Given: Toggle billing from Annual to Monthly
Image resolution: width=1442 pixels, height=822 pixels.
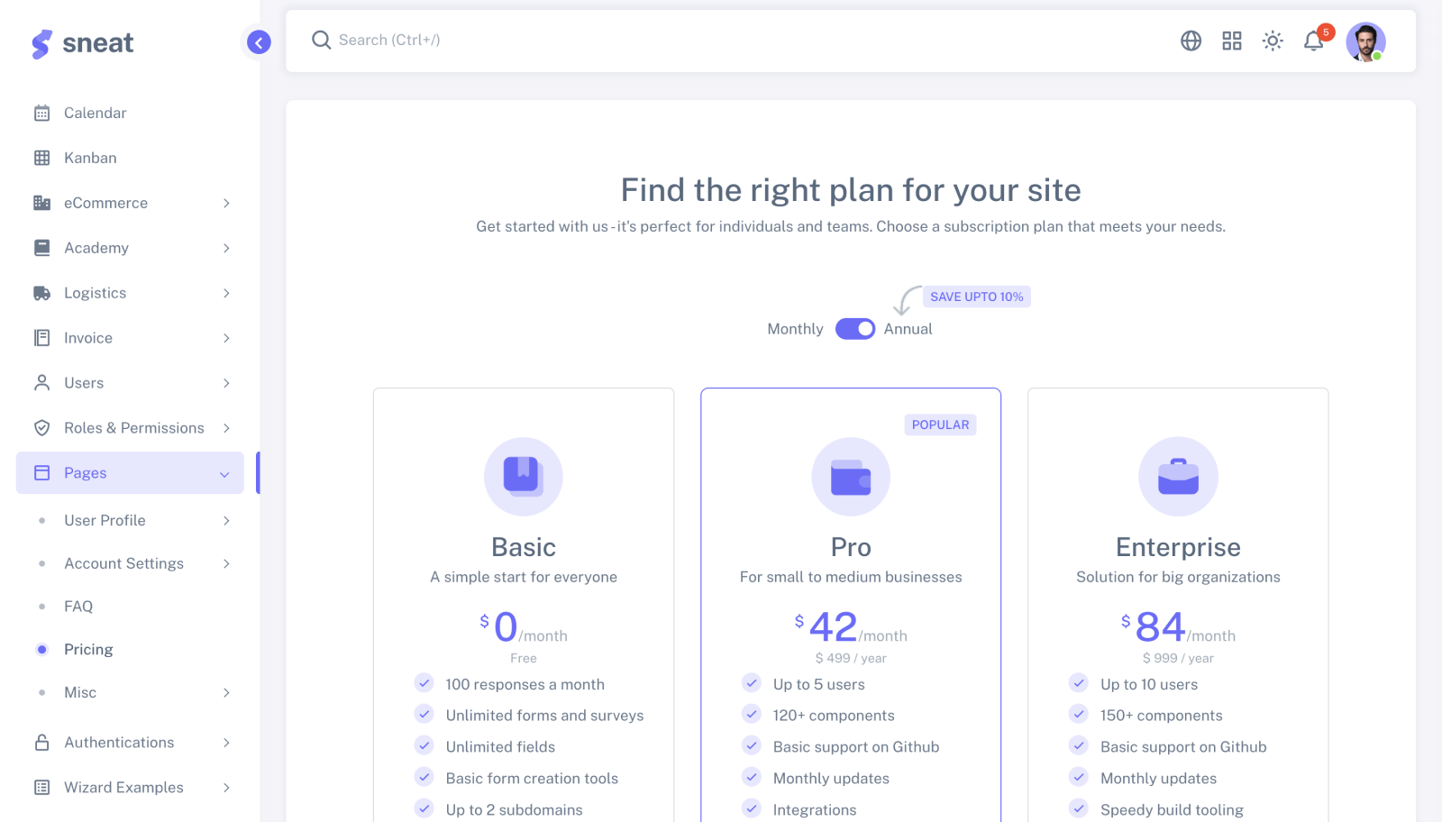Looking at the screenshot, I should (x=853, y=329).
